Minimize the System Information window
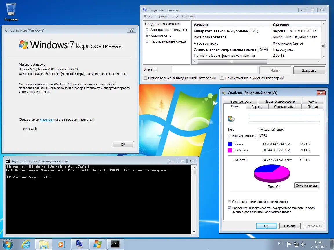This screenshot has width=334, height=250. click(x=303, y=10)
